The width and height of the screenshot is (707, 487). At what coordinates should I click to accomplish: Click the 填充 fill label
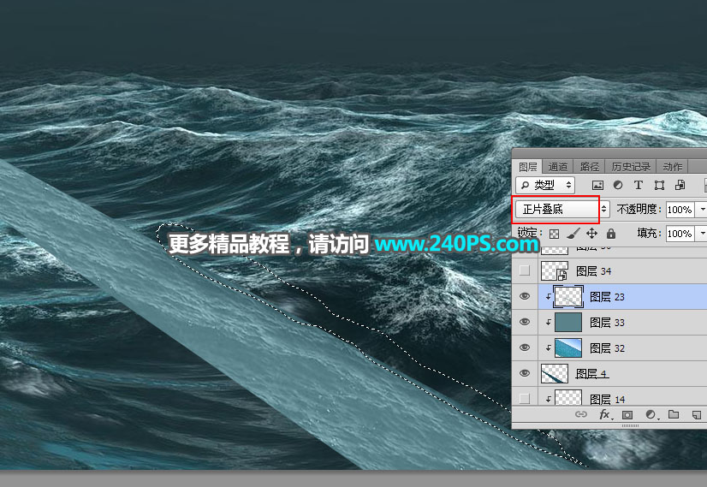click(x=649, y=233)
